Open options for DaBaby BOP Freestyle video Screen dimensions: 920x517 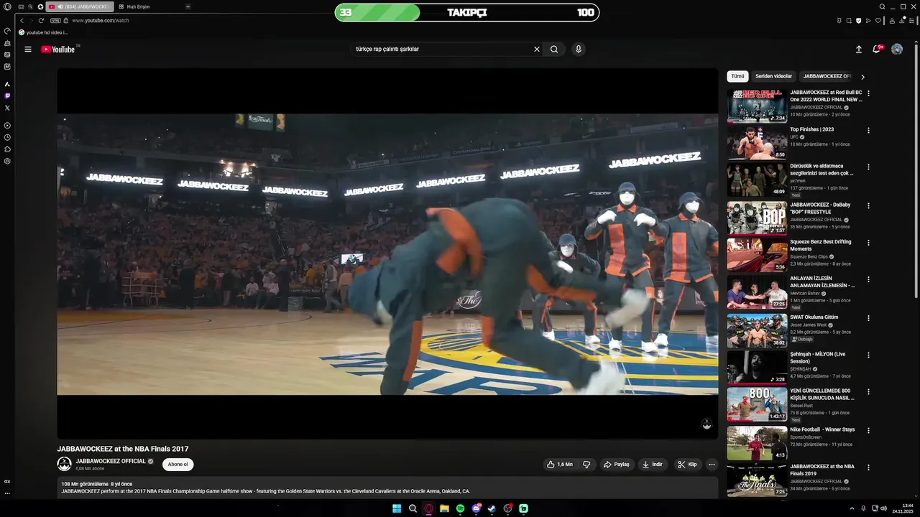868,205
